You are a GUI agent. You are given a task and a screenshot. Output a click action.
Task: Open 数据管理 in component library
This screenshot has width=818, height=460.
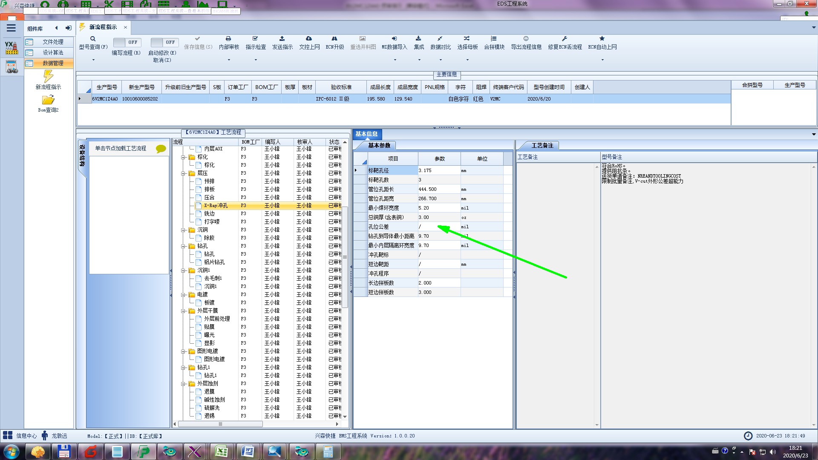53,63
